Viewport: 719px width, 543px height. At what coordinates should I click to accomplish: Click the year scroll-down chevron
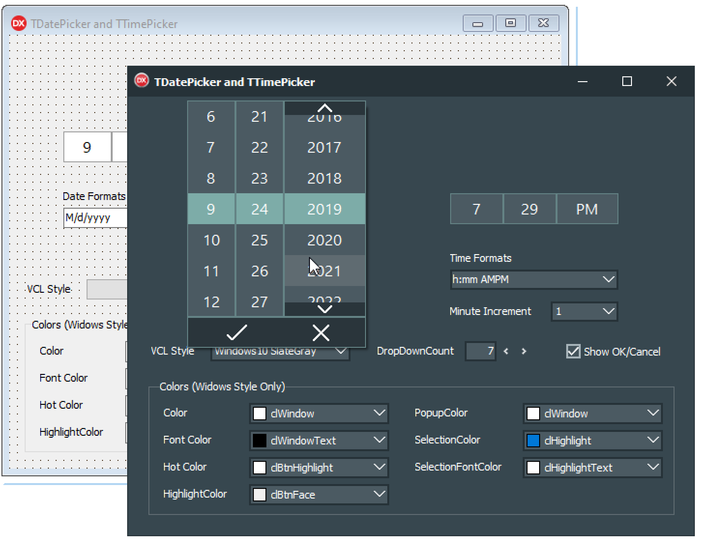[325, 309]
